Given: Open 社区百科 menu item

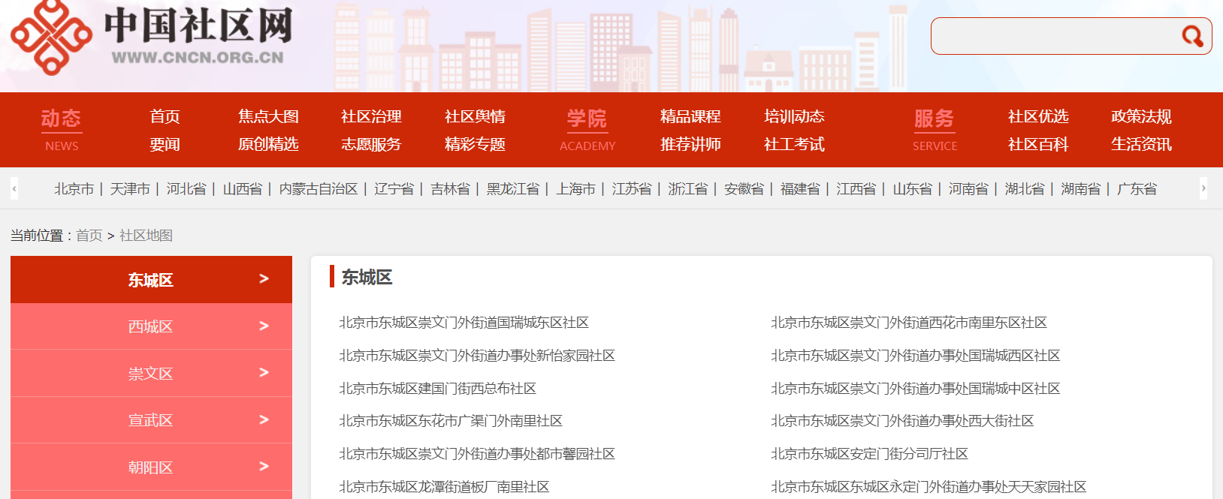Looking at the screenshot, I should pos(1038,144).
